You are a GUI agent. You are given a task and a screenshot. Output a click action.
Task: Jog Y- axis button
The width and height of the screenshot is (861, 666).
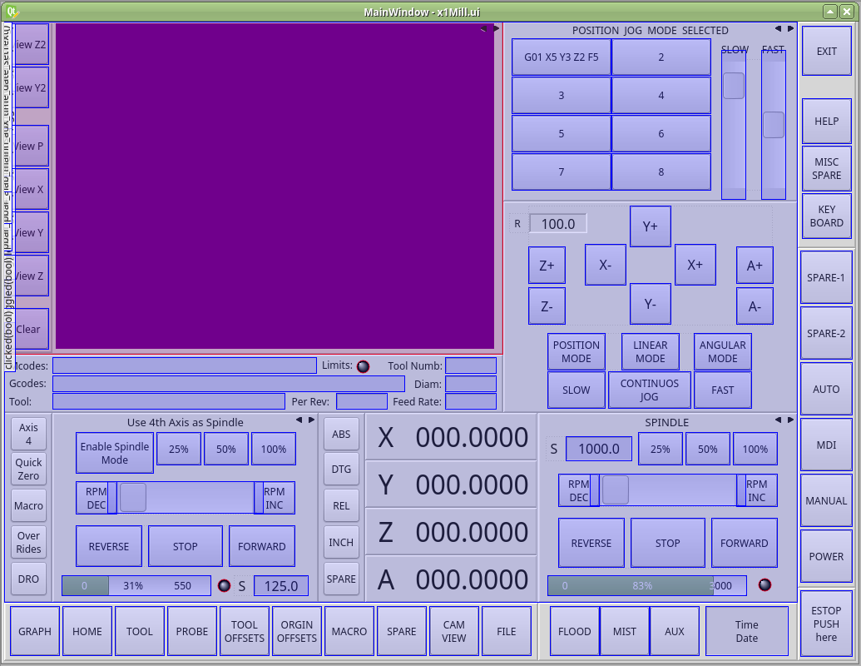click(x=651, y=304)
